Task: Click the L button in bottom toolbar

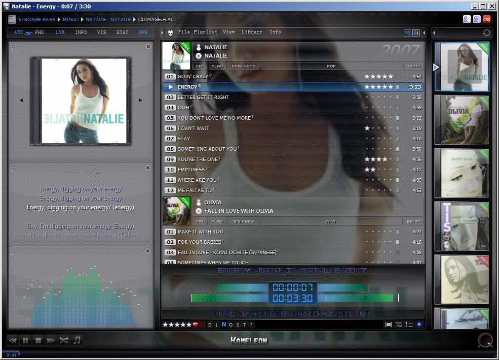Action: click(216, 325)
